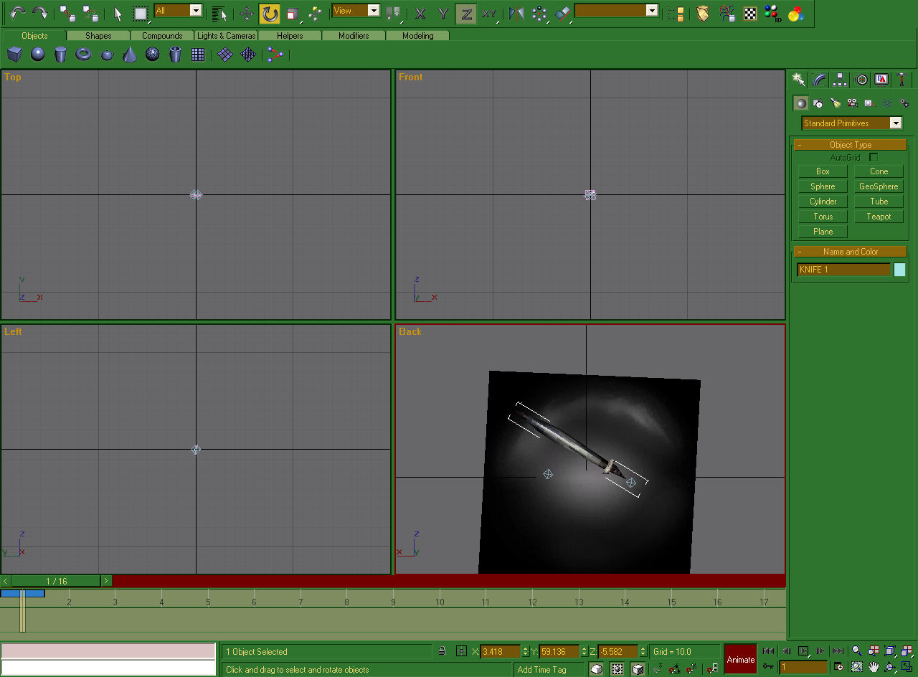Switch to the Lights & Cameras tab
918x677 pixels.
point(226,35)
